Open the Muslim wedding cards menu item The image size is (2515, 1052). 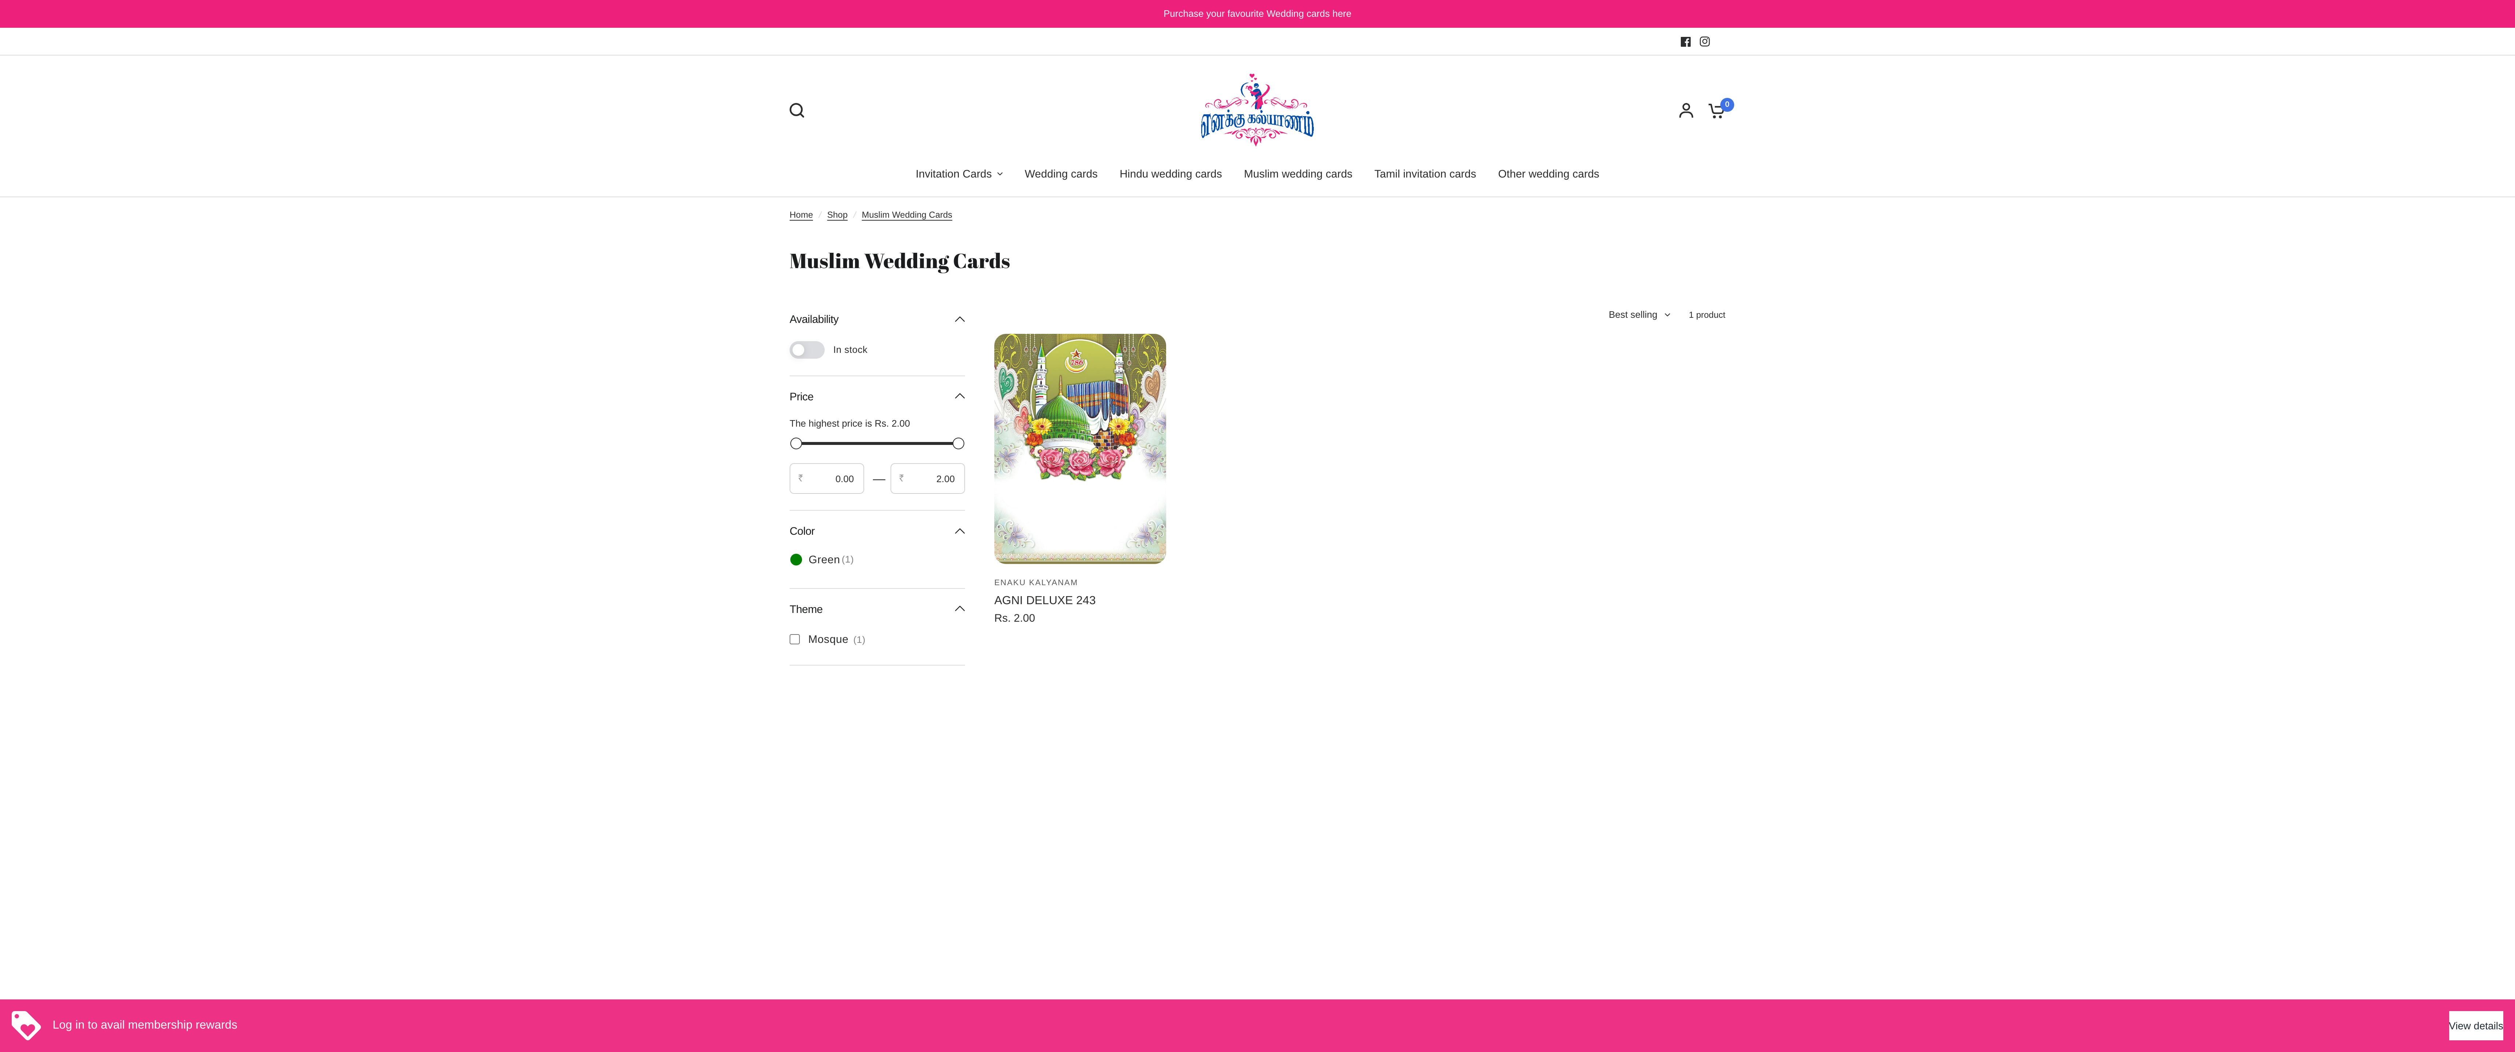(1298, 174)
